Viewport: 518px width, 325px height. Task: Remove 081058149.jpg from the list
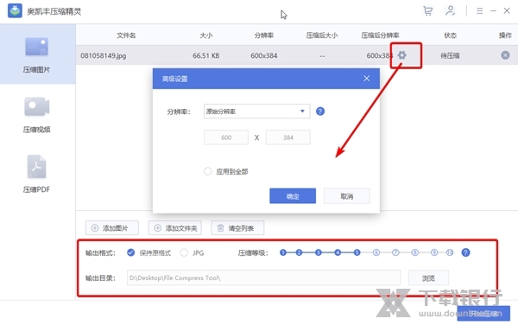click(x=505, y=55)
